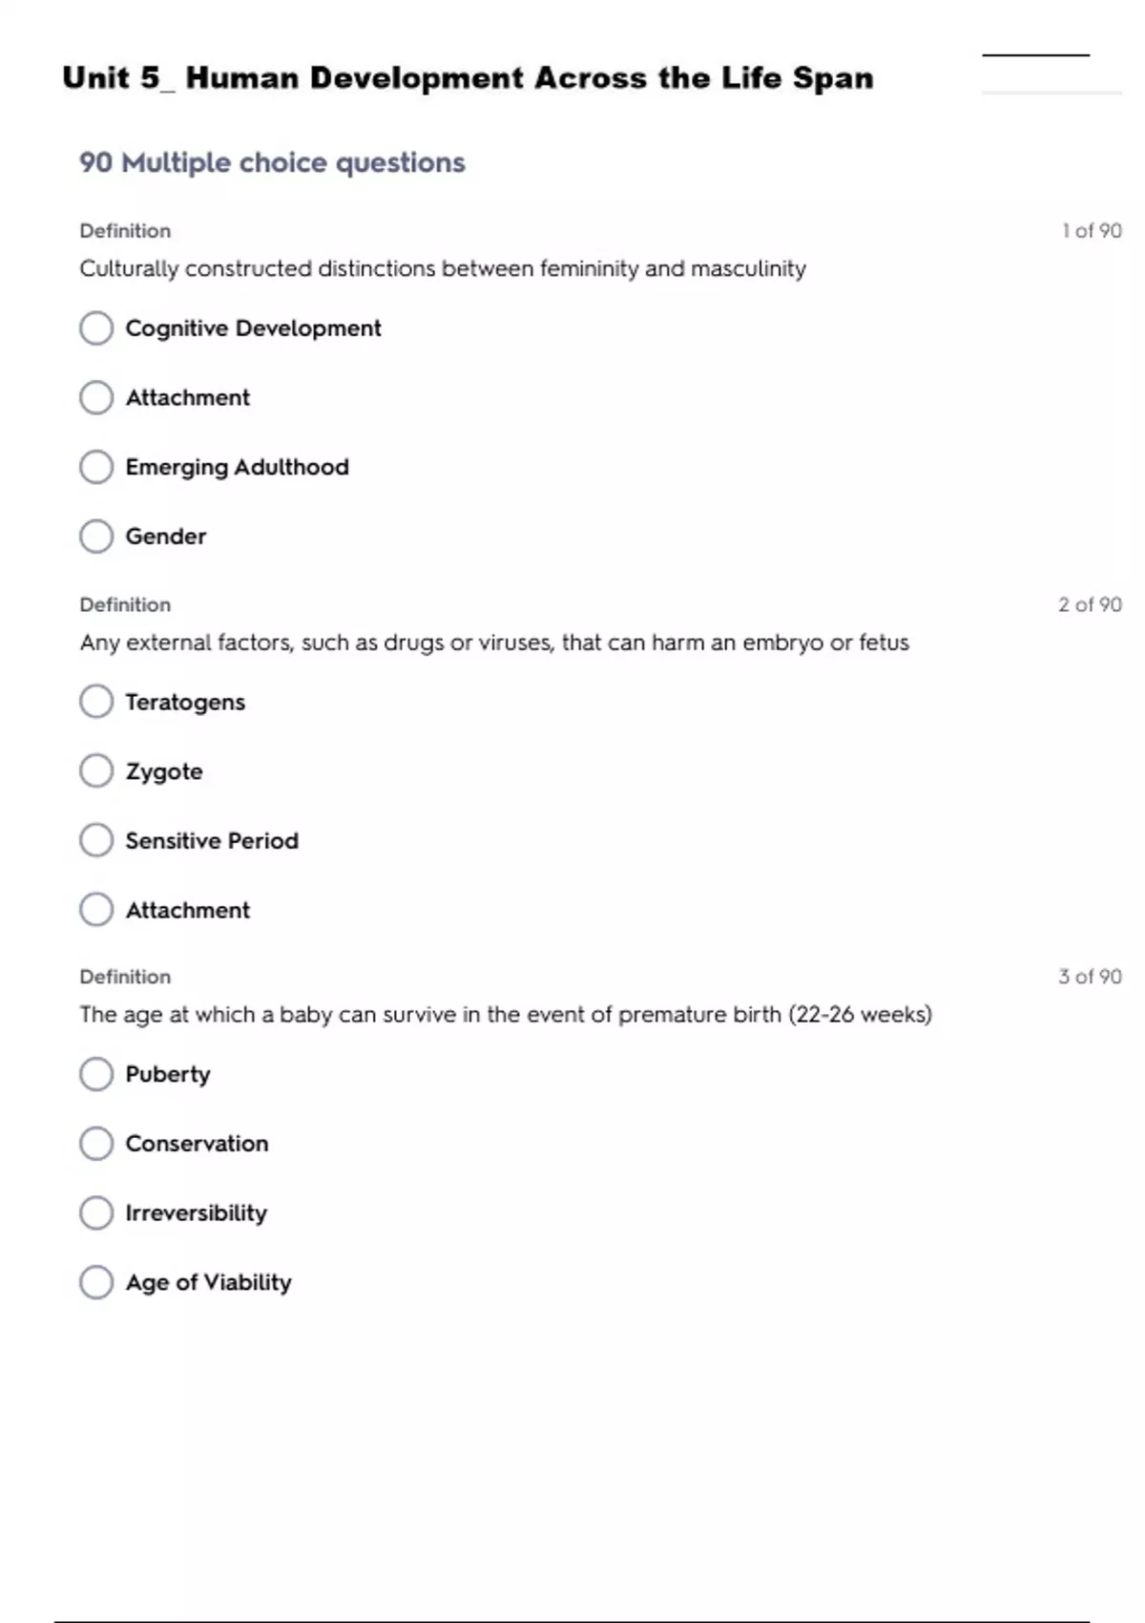Click the femininity and masculinity definition text
1145x1623 pixels.
pos(443,269)
